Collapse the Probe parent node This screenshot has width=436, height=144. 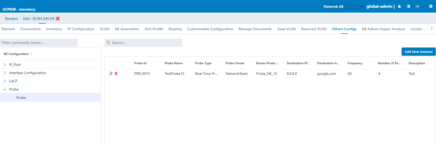[x=5, y=89]
